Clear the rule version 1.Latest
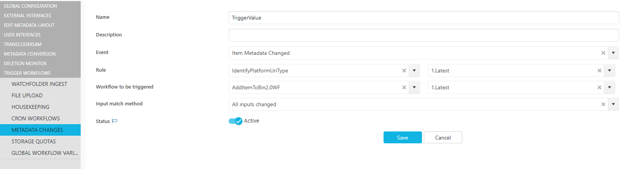626x169 pixels. point(599,71)
